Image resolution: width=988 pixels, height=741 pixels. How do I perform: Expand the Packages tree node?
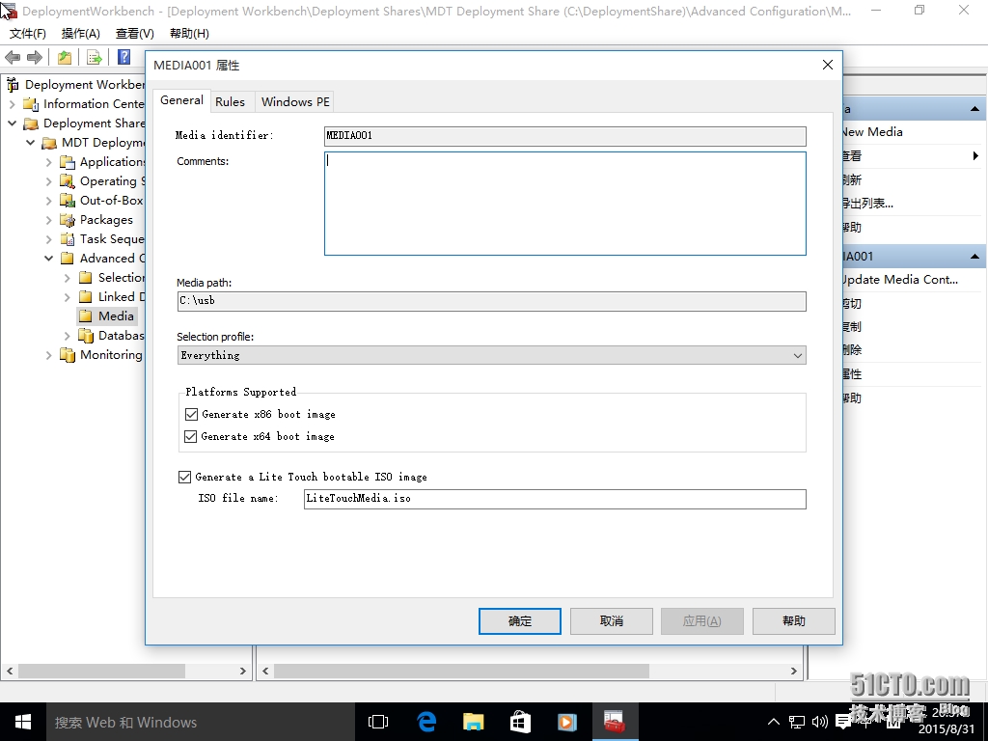[x=48, y=220]
